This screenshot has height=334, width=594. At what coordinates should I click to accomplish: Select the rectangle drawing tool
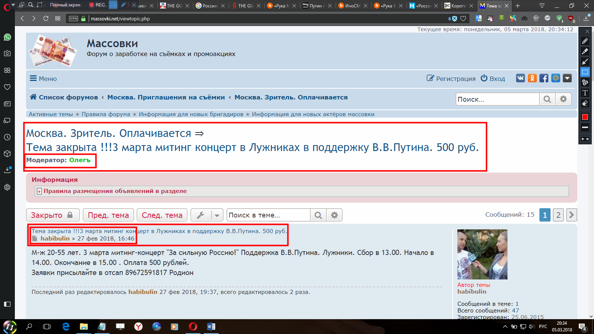(585, 72)
